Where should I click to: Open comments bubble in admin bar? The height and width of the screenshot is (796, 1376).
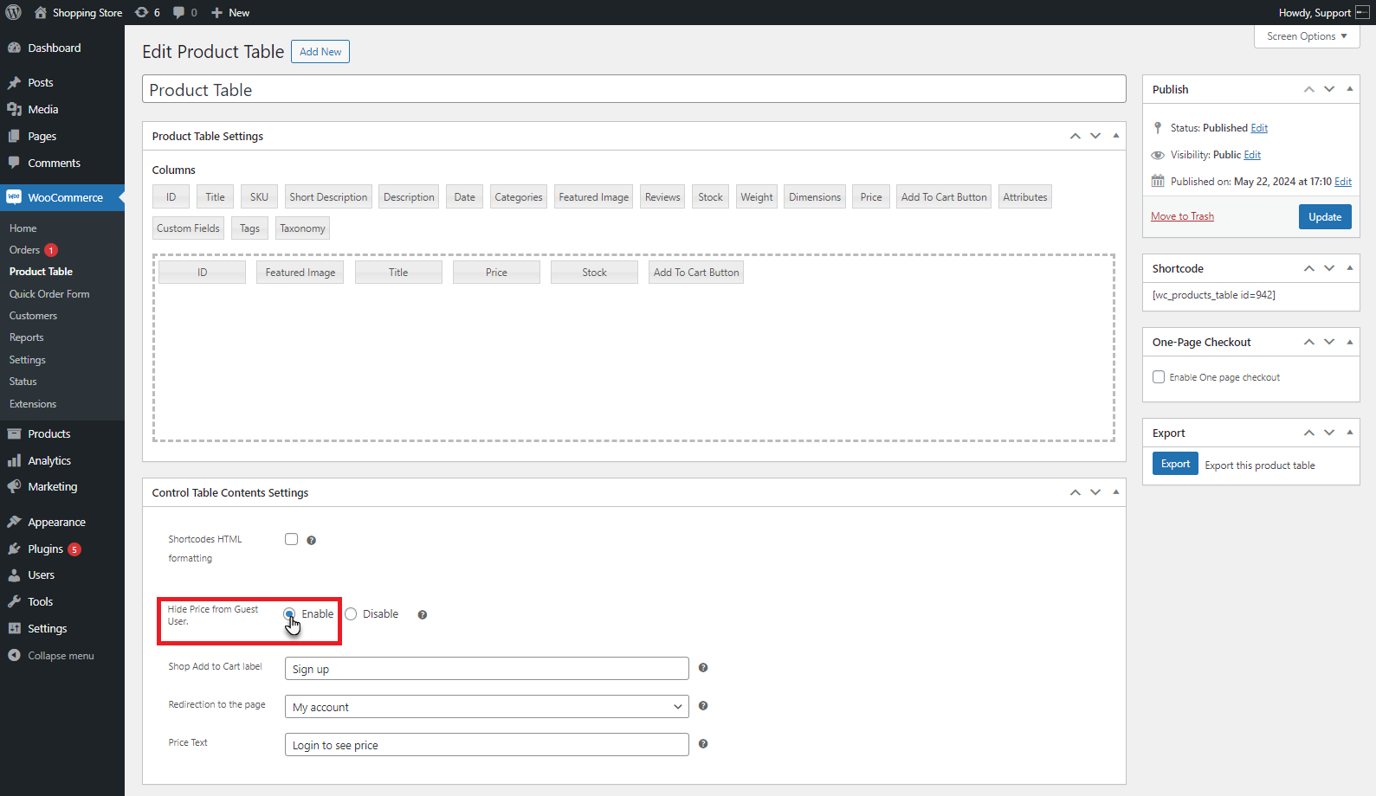(178, 13)
